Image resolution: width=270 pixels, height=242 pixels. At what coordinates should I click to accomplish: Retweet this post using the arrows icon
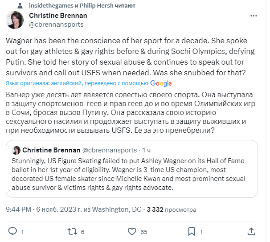coord(71,231)
